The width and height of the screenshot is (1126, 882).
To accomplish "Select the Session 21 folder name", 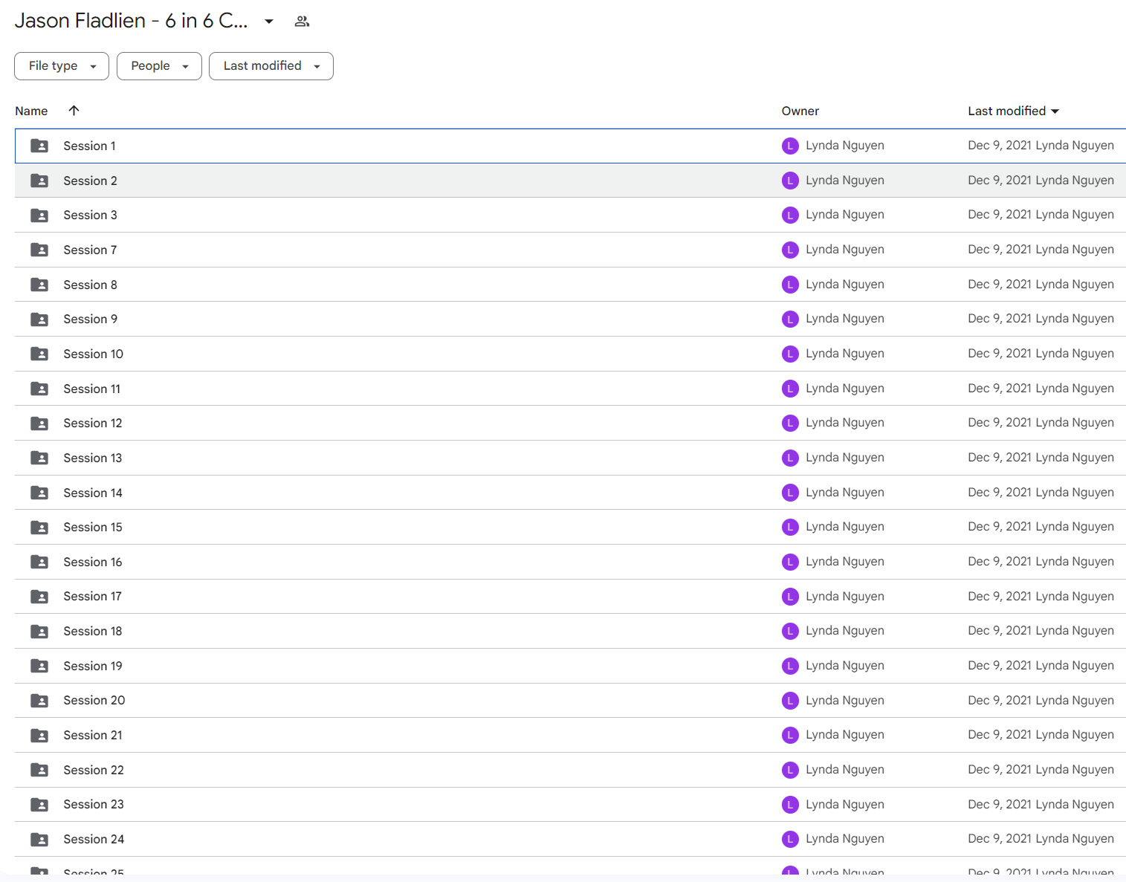I will coord(93,735).
